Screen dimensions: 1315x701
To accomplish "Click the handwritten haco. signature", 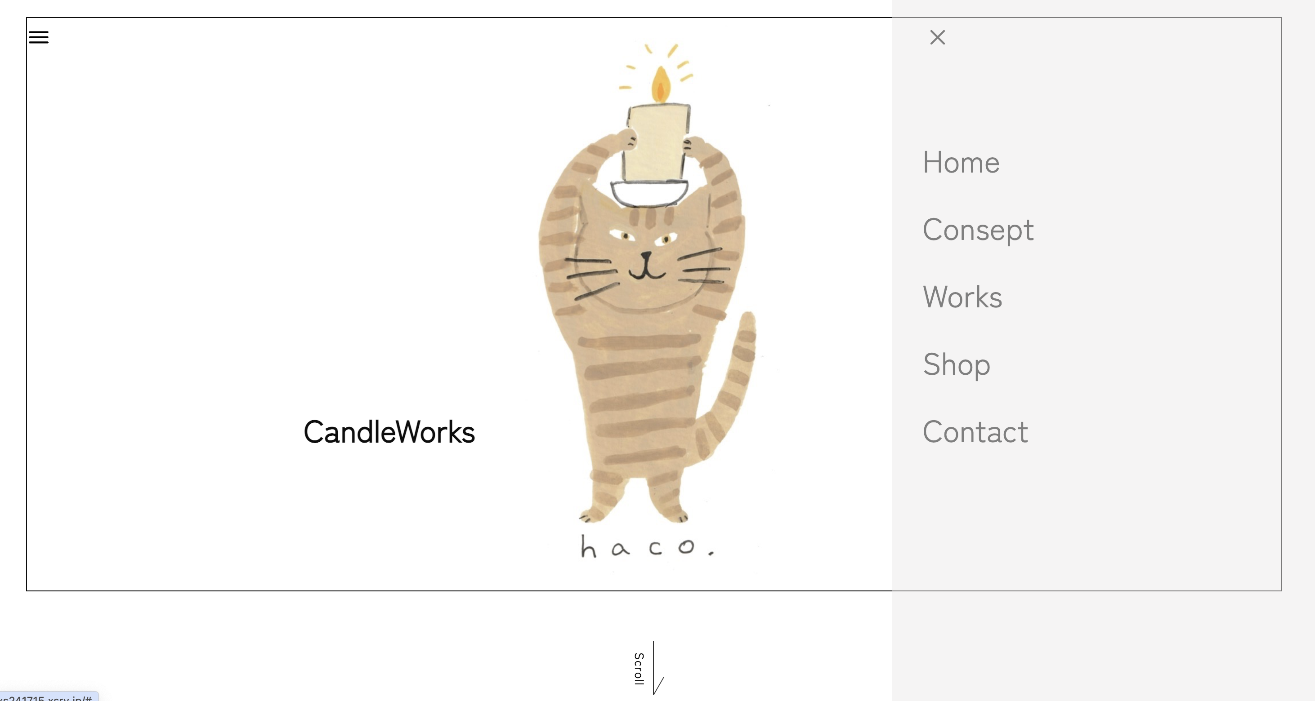I will [647, 546].
